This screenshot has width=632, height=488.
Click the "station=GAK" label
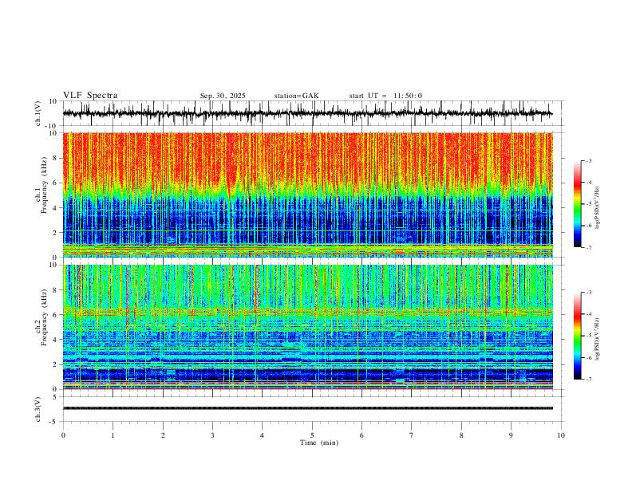pyautogui.click(x=296, y=96)
